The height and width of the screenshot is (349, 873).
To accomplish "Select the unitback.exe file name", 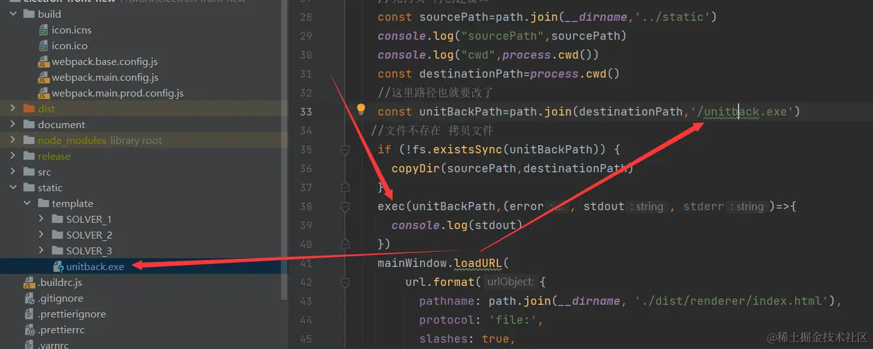I will tap(95, 266).
